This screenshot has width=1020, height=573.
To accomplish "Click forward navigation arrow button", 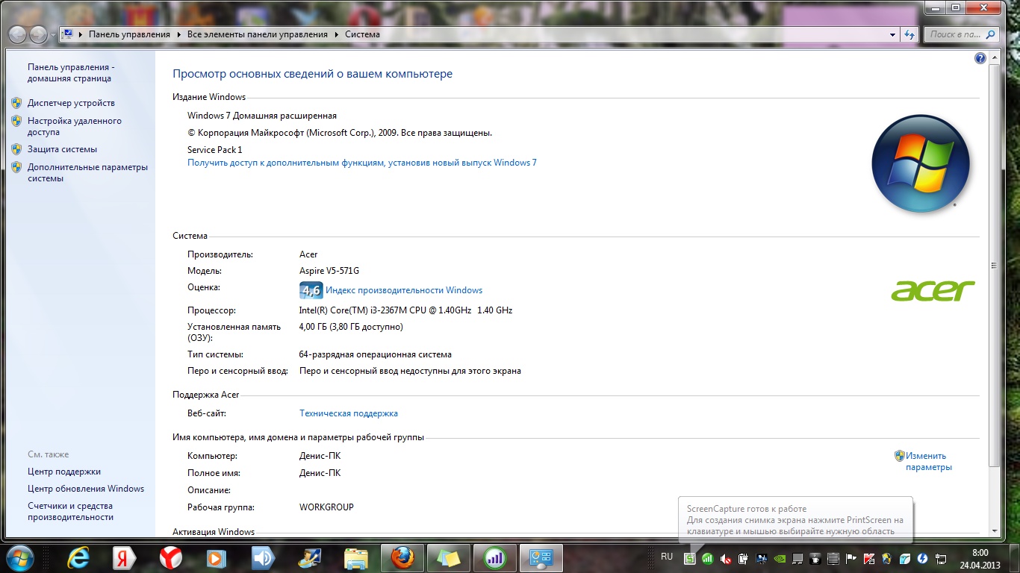I will coord(38,34).
